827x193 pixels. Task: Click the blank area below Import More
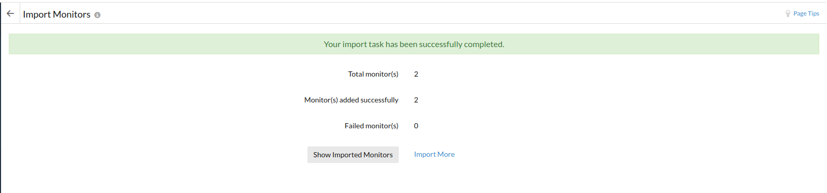pos(434,177)
